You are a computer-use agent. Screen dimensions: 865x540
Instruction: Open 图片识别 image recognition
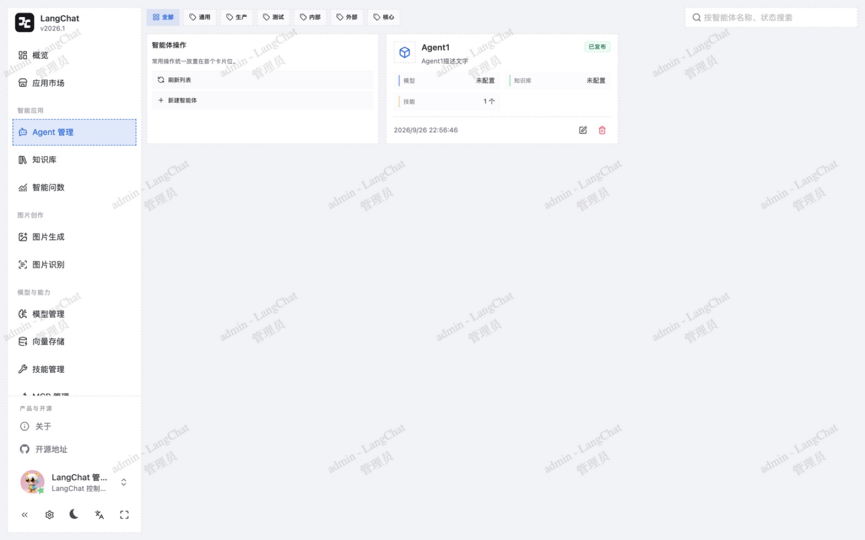(75, 265)
